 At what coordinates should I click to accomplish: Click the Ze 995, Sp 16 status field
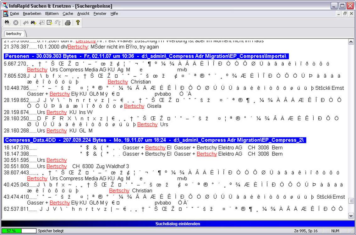point(306,231)
